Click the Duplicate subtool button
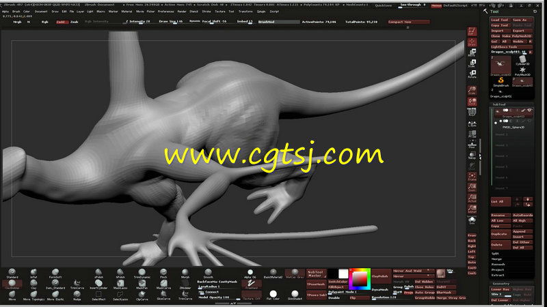This screenshot has width=547, height=307. tap(500, 234)
